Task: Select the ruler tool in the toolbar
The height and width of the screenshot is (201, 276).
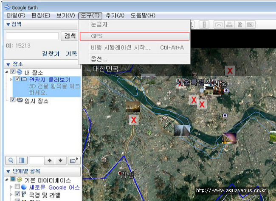Action: 204,25
